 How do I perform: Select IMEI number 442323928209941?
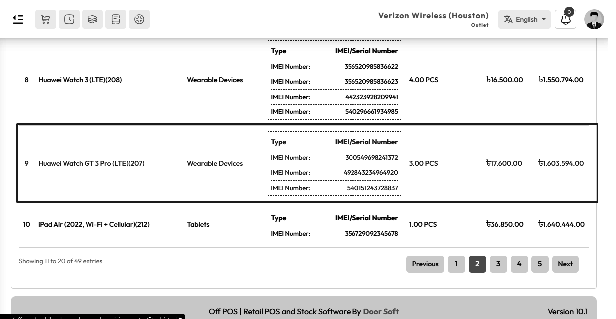[x=371, y=97]
